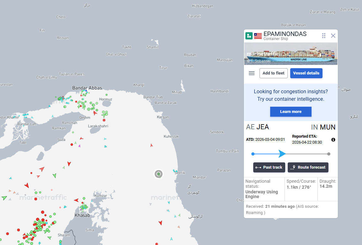Click the reported ETA date 2026-04-22 08:30

(307, 142)
